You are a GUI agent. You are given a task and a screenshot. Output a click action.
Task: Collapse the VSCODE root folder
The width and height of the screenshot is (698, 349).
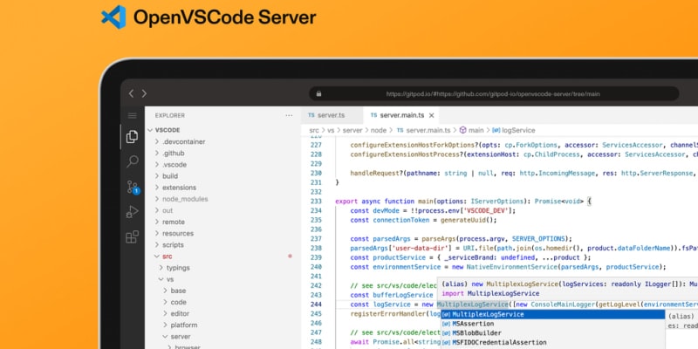point(167,129)
